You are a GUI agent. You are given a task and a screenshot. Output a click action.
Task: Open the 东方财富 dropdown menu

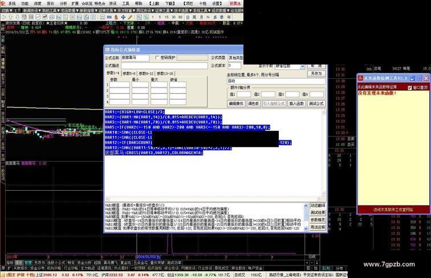point(127,10)
